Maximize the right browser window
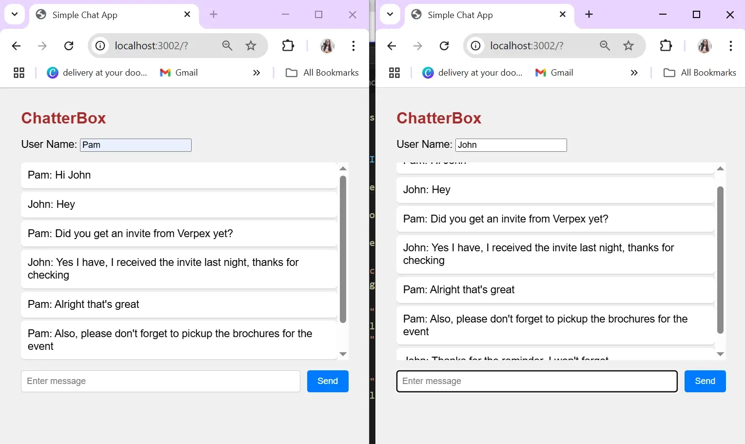Screen dimensions: 745x444 (x=696, y=15)
